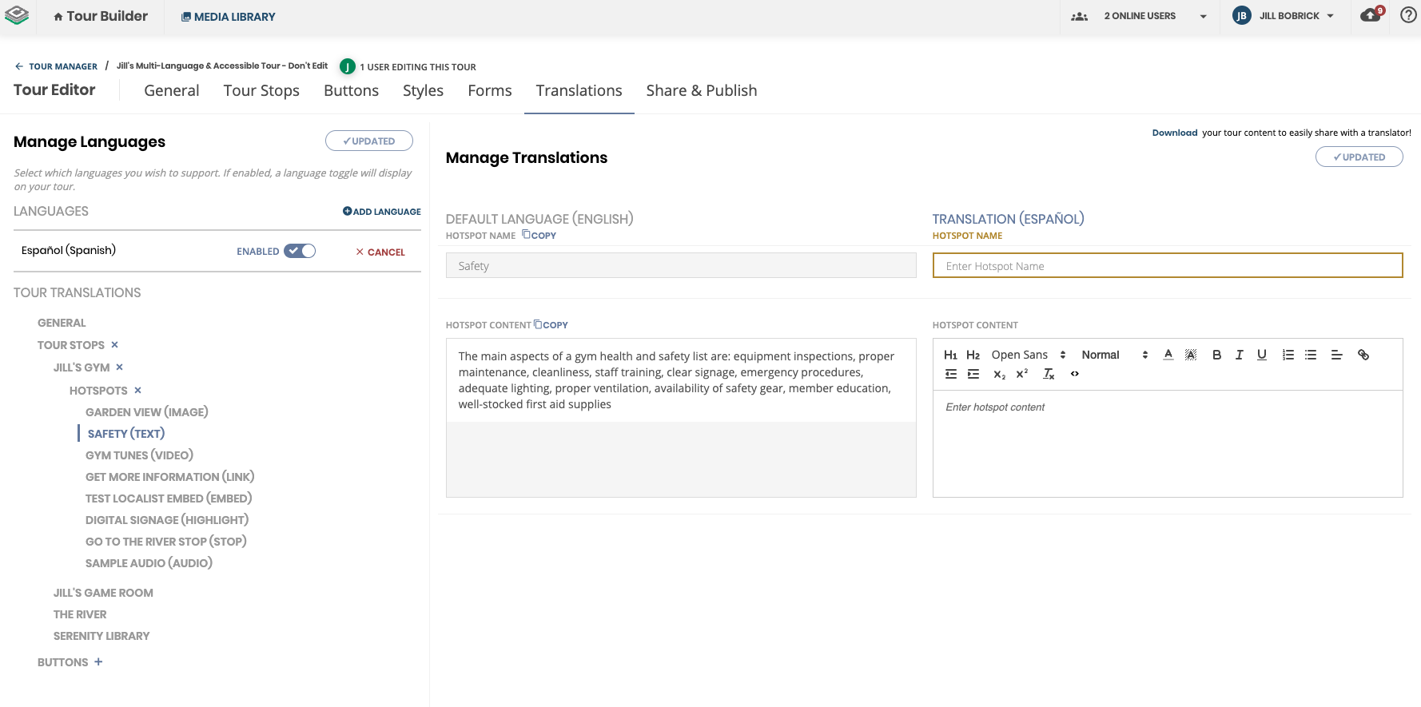The height and width of the screenshot is (707, 1421).
Task: Open the help question mark icon
Action: click(1408, 15)
